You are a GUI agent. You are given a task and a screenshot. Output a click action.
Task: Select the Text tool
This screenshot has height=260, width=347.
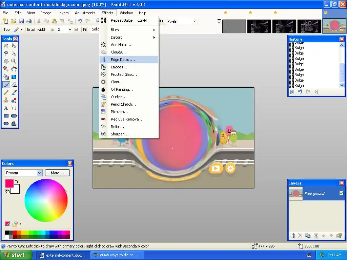coord(6,108)
